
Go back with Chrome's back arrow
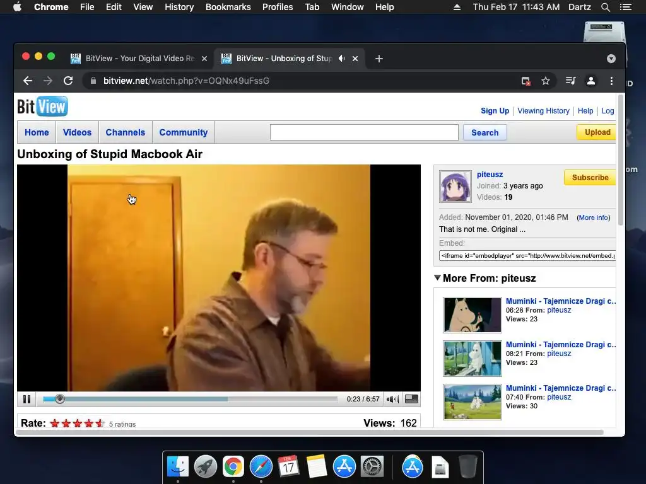click(28, 81)
